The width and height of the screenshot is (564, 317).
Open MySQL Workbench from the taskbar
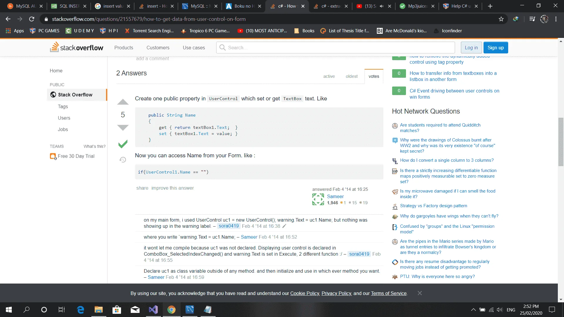click(190, 310)
